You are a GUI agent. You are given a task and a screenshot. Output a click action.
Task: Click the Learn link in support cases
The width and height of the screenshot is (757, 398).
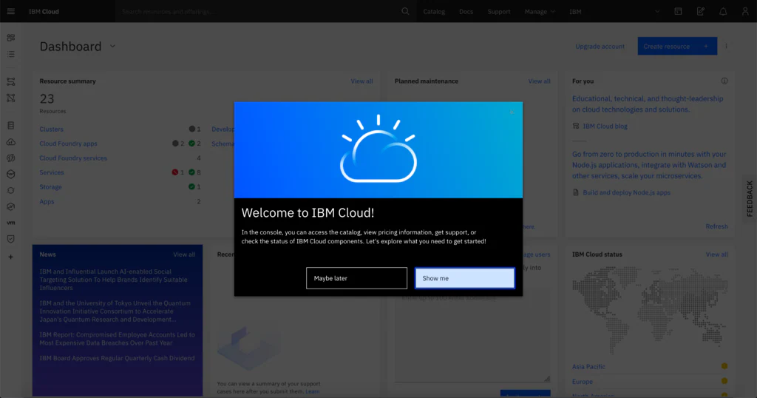[313, 391]
